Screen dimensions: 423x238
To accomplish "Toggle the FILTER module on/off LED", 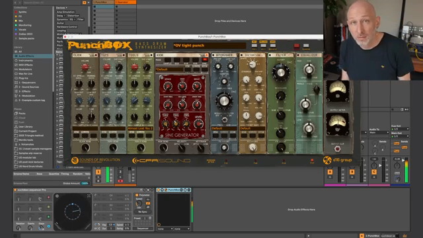I will pos(270,55).
